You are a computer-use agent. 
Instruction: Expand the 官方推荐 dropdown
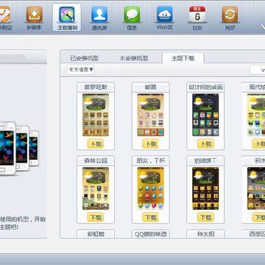[x=80, y=70]
